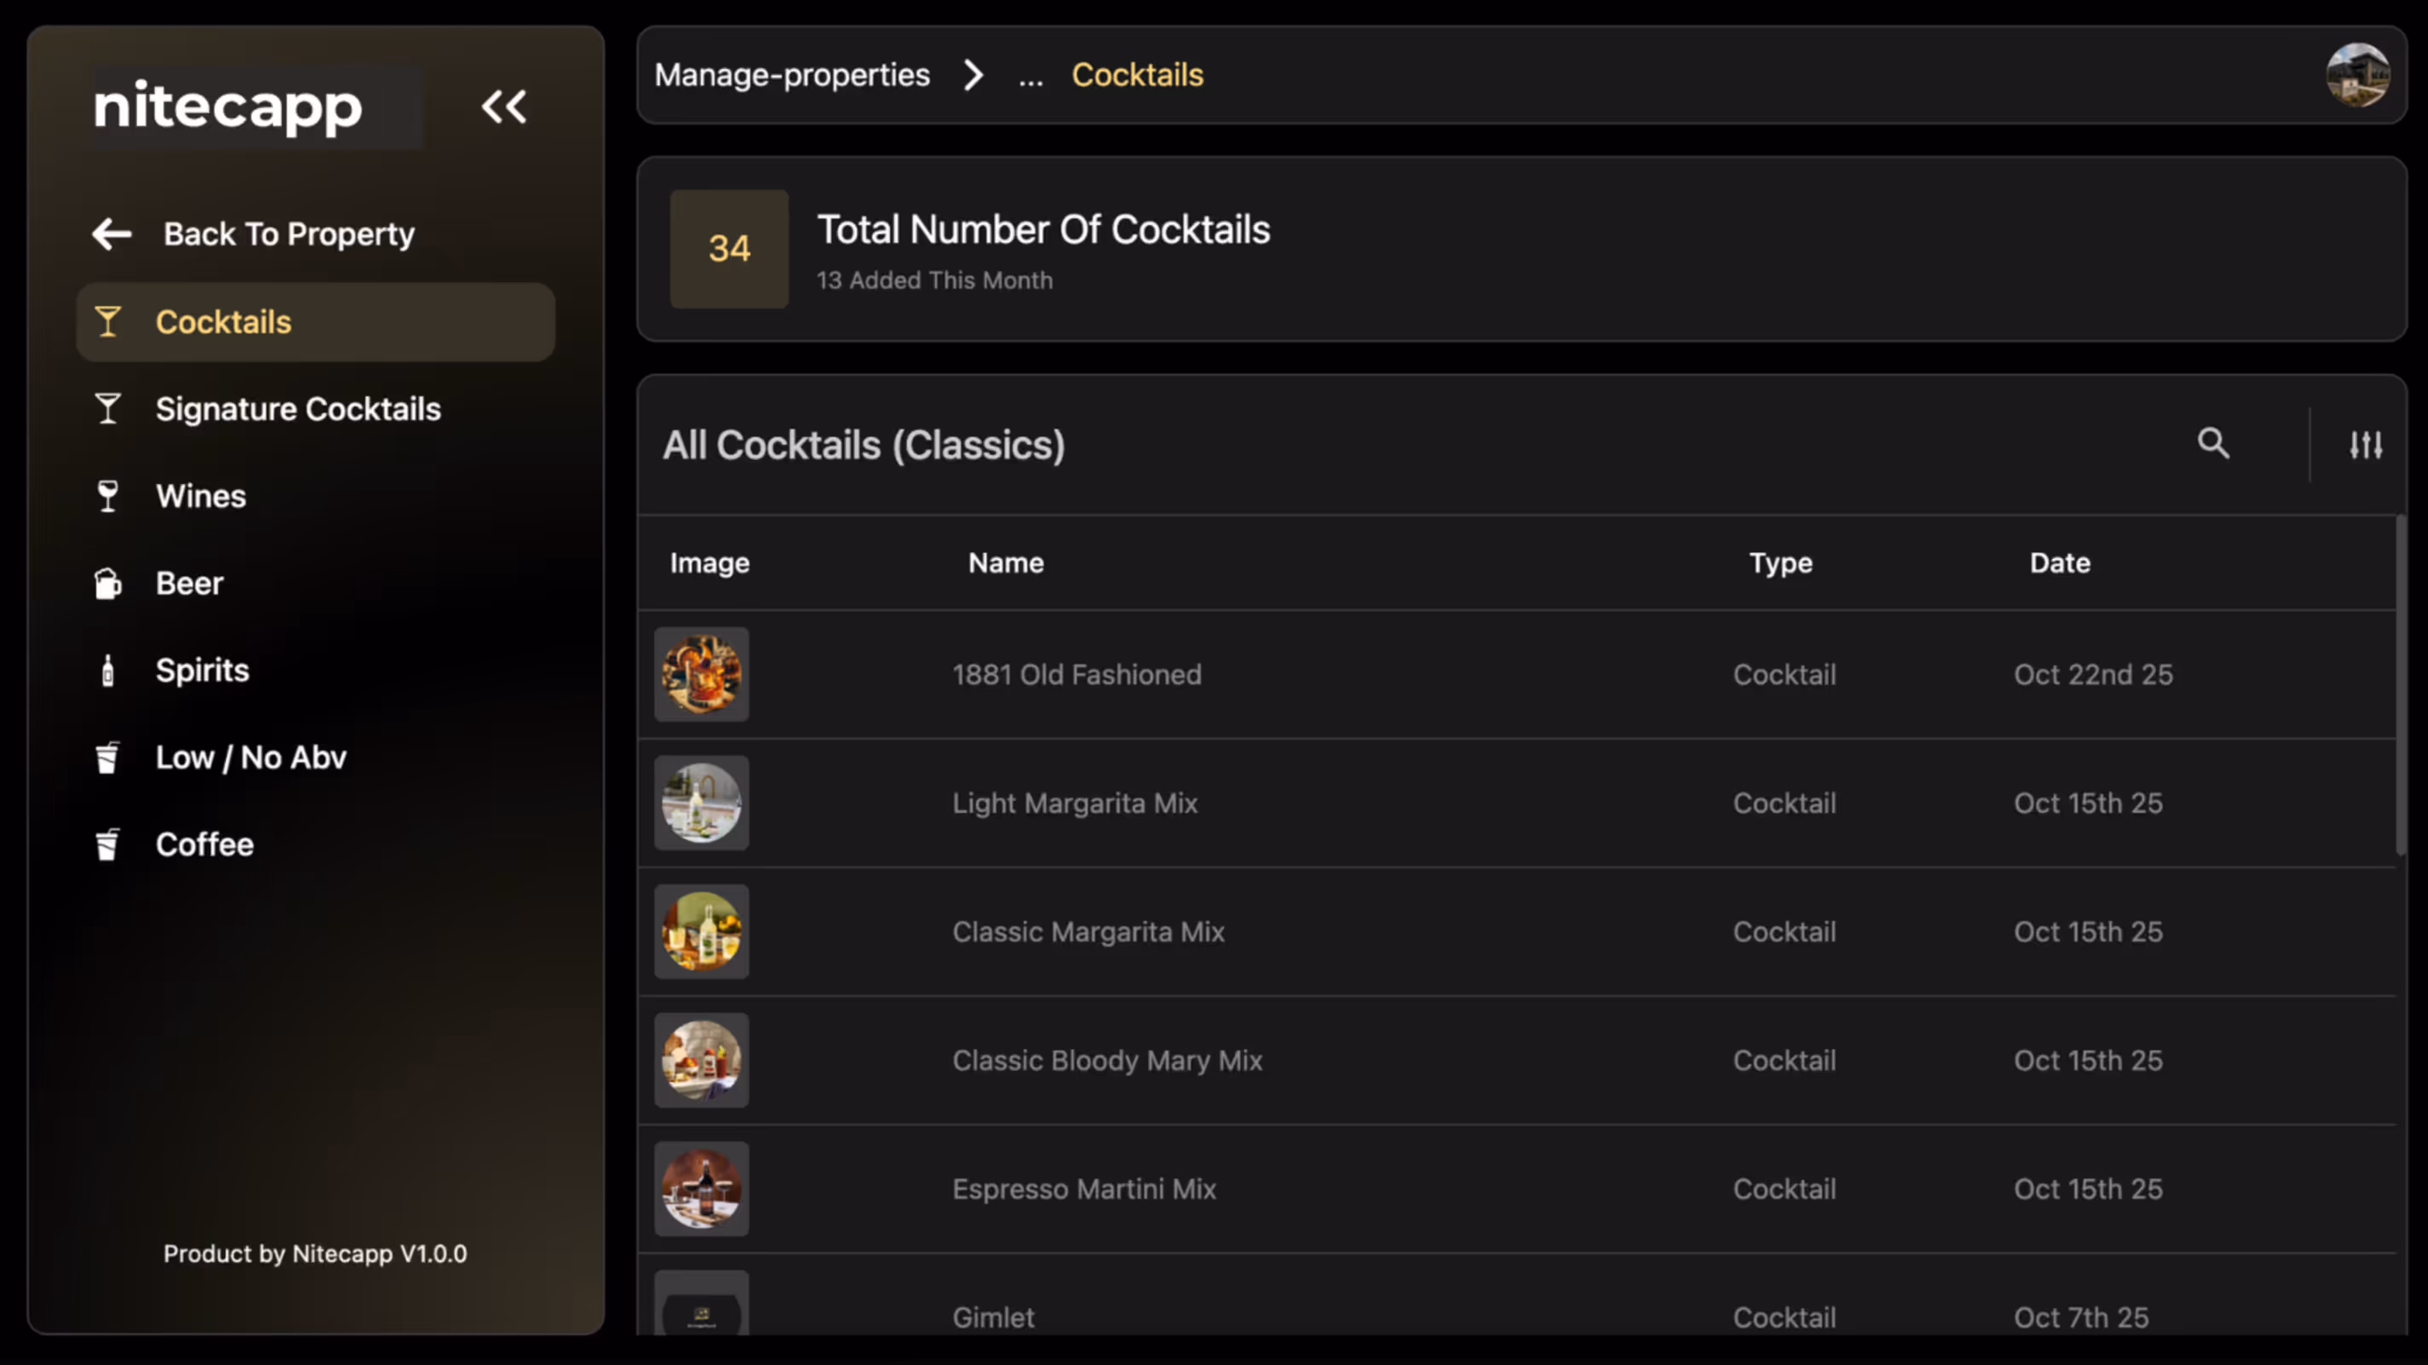
Task: Open the filter options icon
Action: [x=2366, y=444]
